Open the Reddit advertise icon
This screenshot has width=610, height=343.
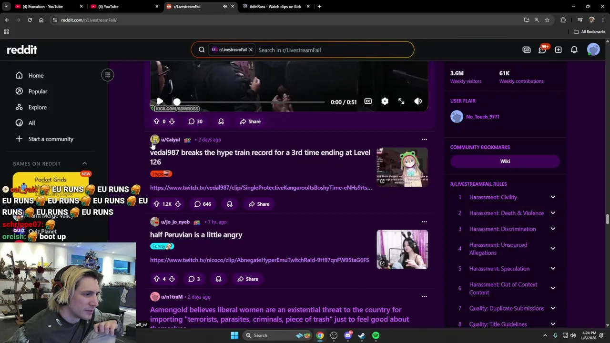527,50
